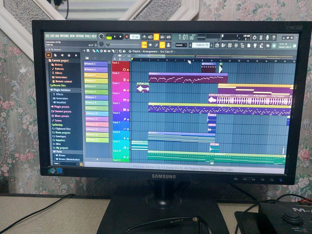Viewport: 312px width, 234px height.
Task: Mute Track 5 using its green dot
Action: pos(128,110)
